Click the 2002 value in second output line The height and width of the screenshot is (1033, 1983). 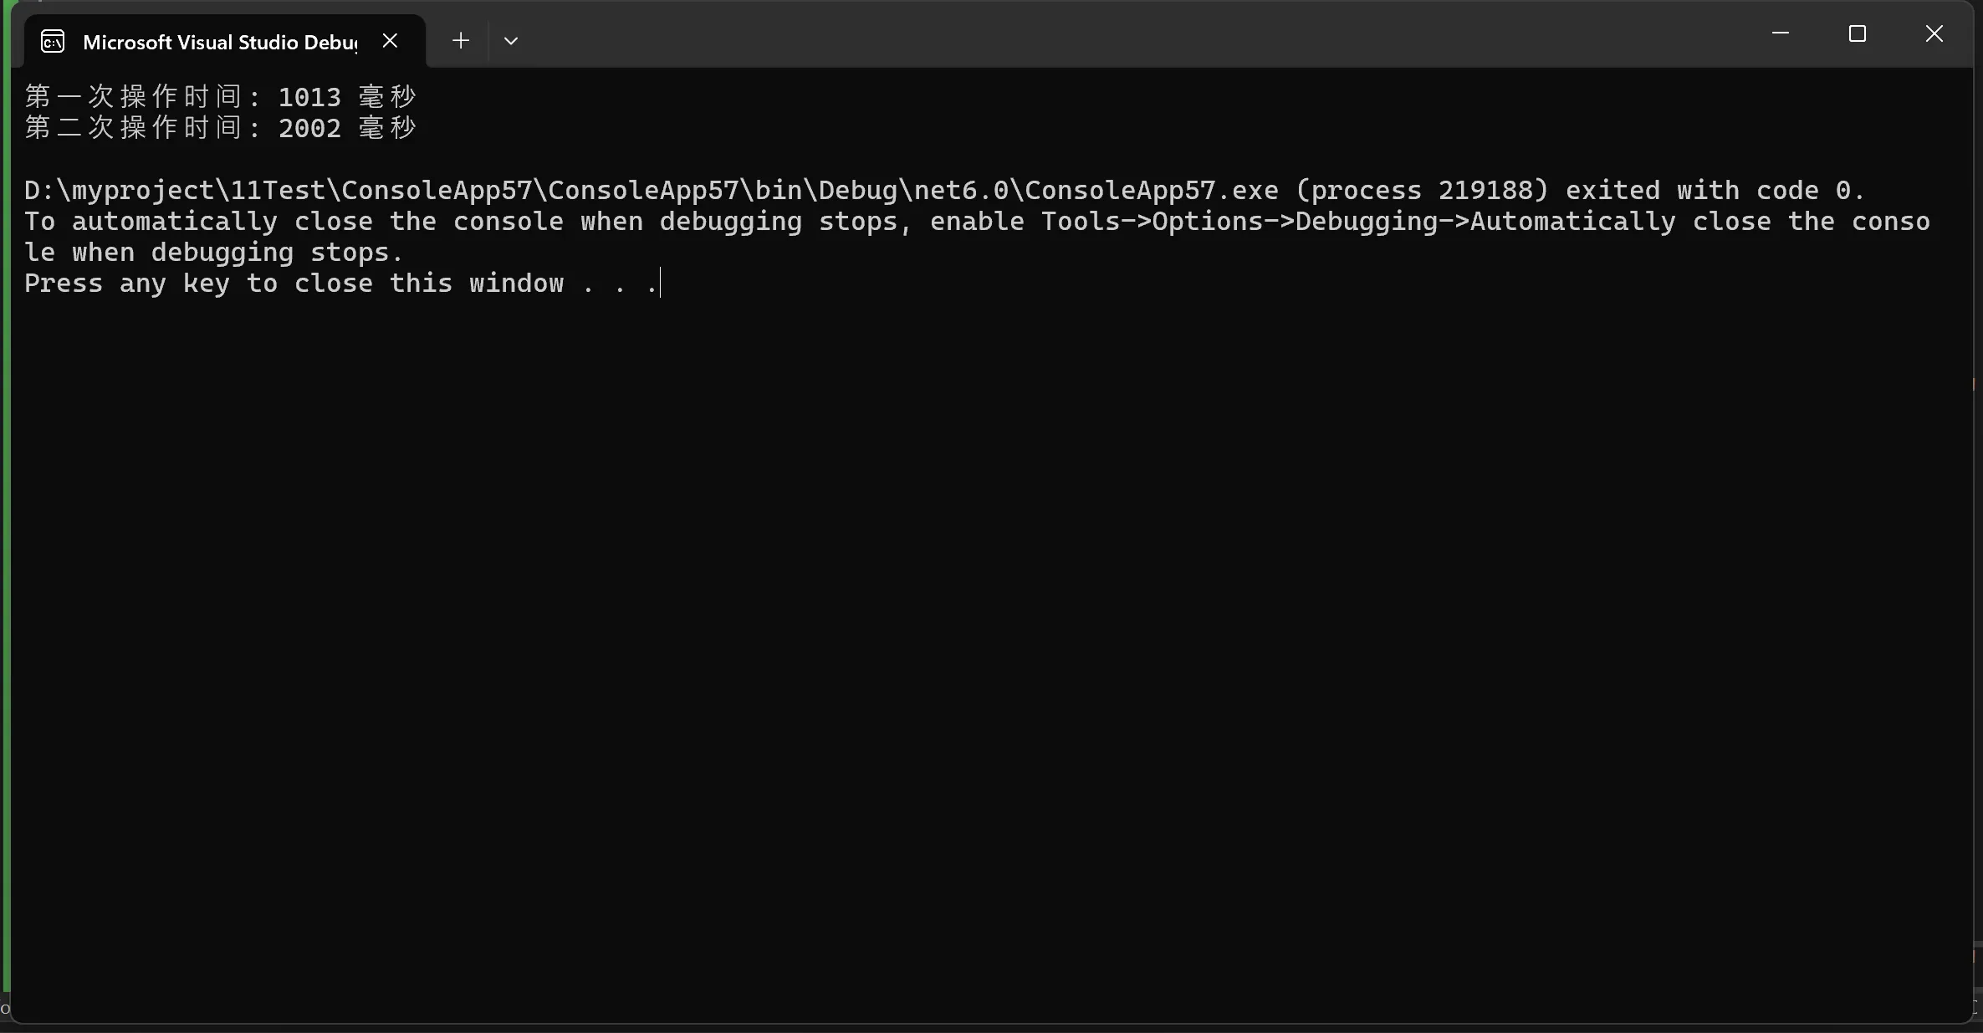click(x=309, y=128)
